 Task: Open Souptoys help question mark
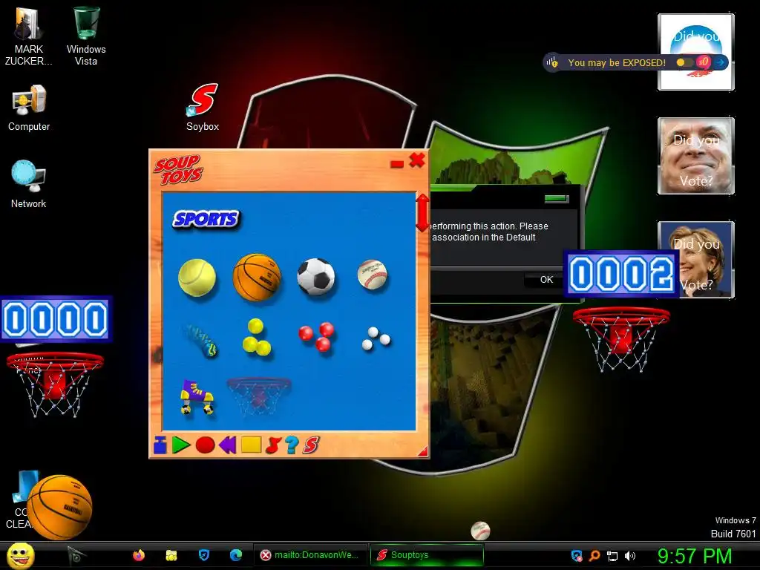(291, 445)
